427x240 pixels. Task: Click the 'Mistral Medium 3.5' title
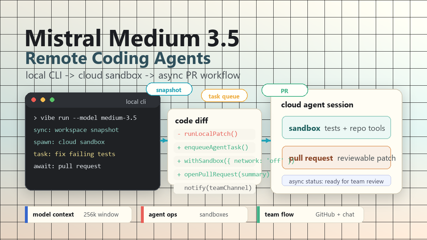tap(132, 38)
